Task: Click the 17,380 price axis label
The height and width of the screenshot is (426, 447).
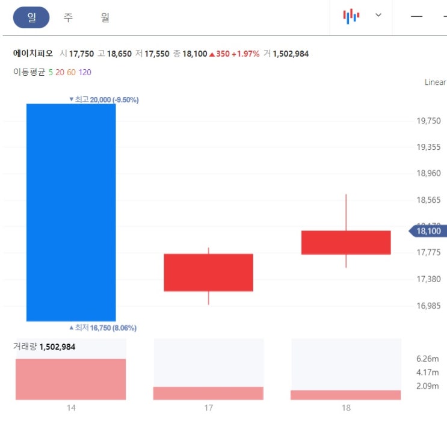Action: click(x=428, y=279)
